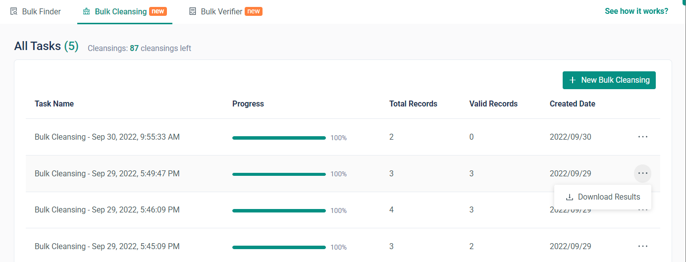Click the Bulk Verifier tab icon
686x262 pixels.
tap(193, 11)
